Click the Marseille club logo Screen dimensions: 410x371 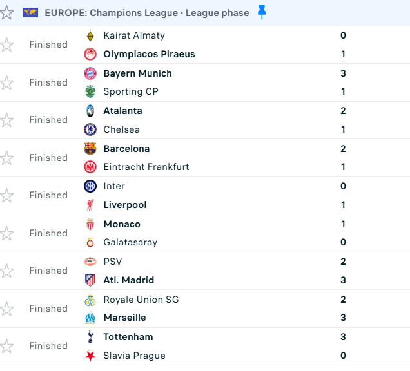(90, 318)
